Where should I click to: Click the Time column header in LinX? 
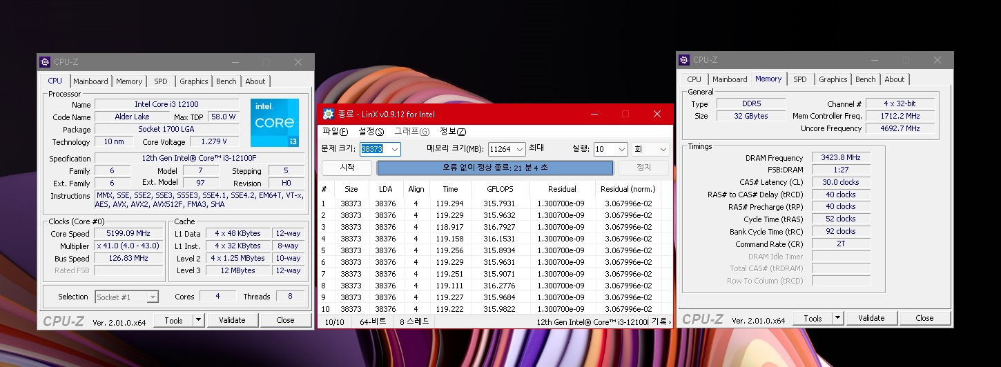pyautogui.click(x=450, y=189)
